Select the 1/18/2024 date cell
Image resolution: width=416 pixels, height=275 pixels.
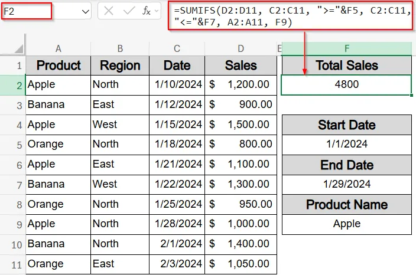pos(177,145)
